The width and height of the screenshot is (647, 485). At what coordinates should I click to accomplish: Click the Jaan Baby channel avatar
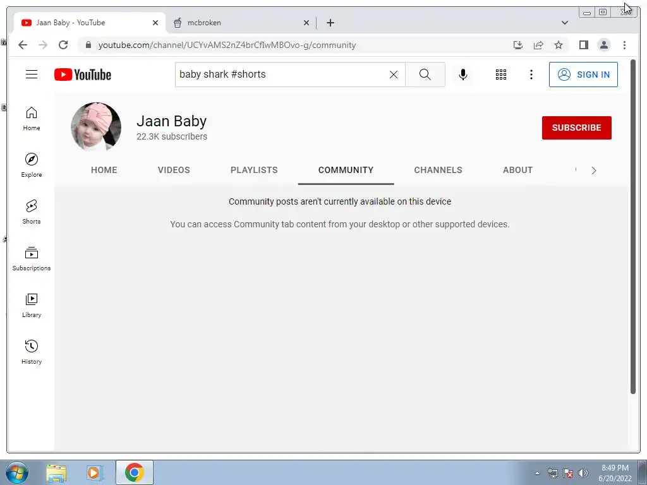(x=96, y=126)
